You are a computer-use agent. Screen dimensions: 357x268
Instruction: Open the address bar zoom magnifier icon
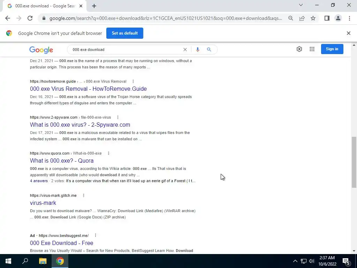pyautogui.click(x=290, y=18)
